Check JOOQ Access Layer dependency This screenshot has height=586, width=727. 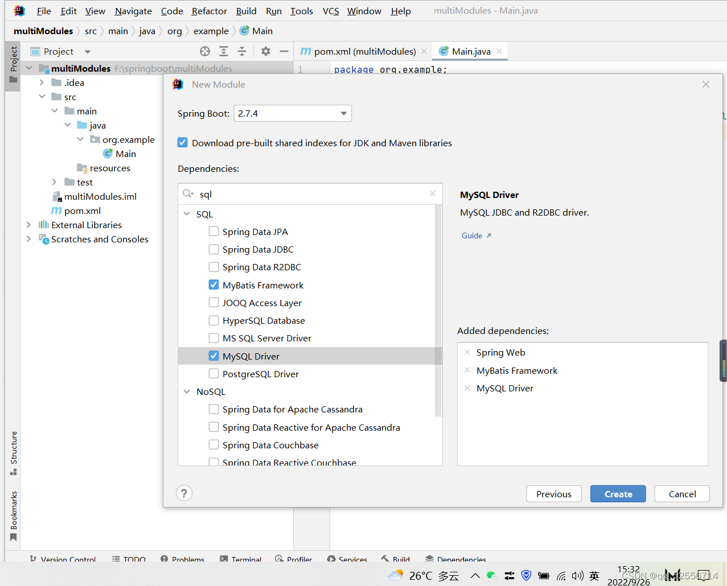tap(213, 303)
